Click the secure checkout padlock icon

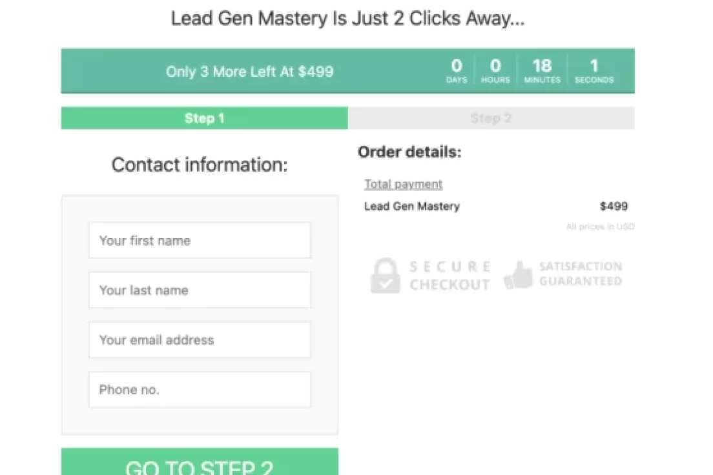pos(385,276)
